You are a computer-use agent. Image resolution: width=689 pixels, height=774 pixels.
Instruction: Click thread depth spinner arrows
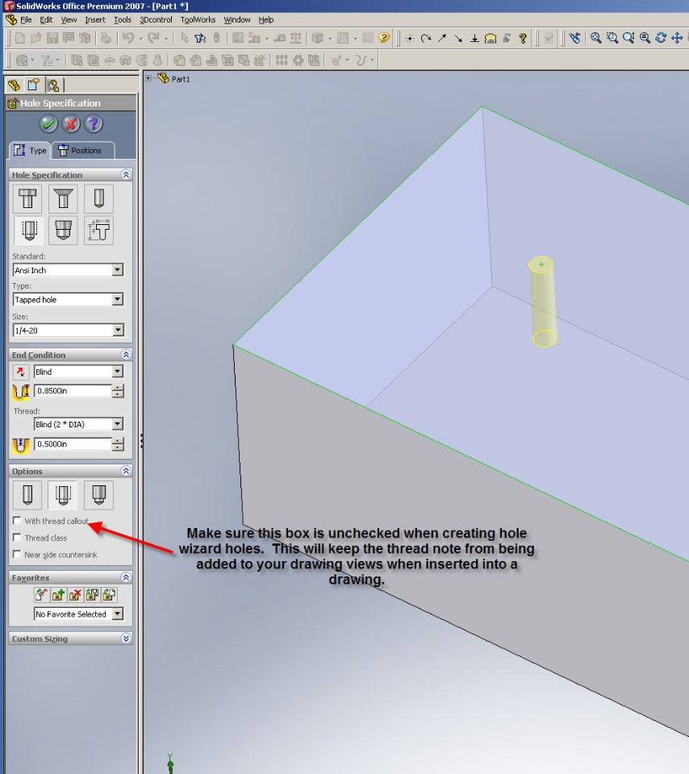point(118,444)
